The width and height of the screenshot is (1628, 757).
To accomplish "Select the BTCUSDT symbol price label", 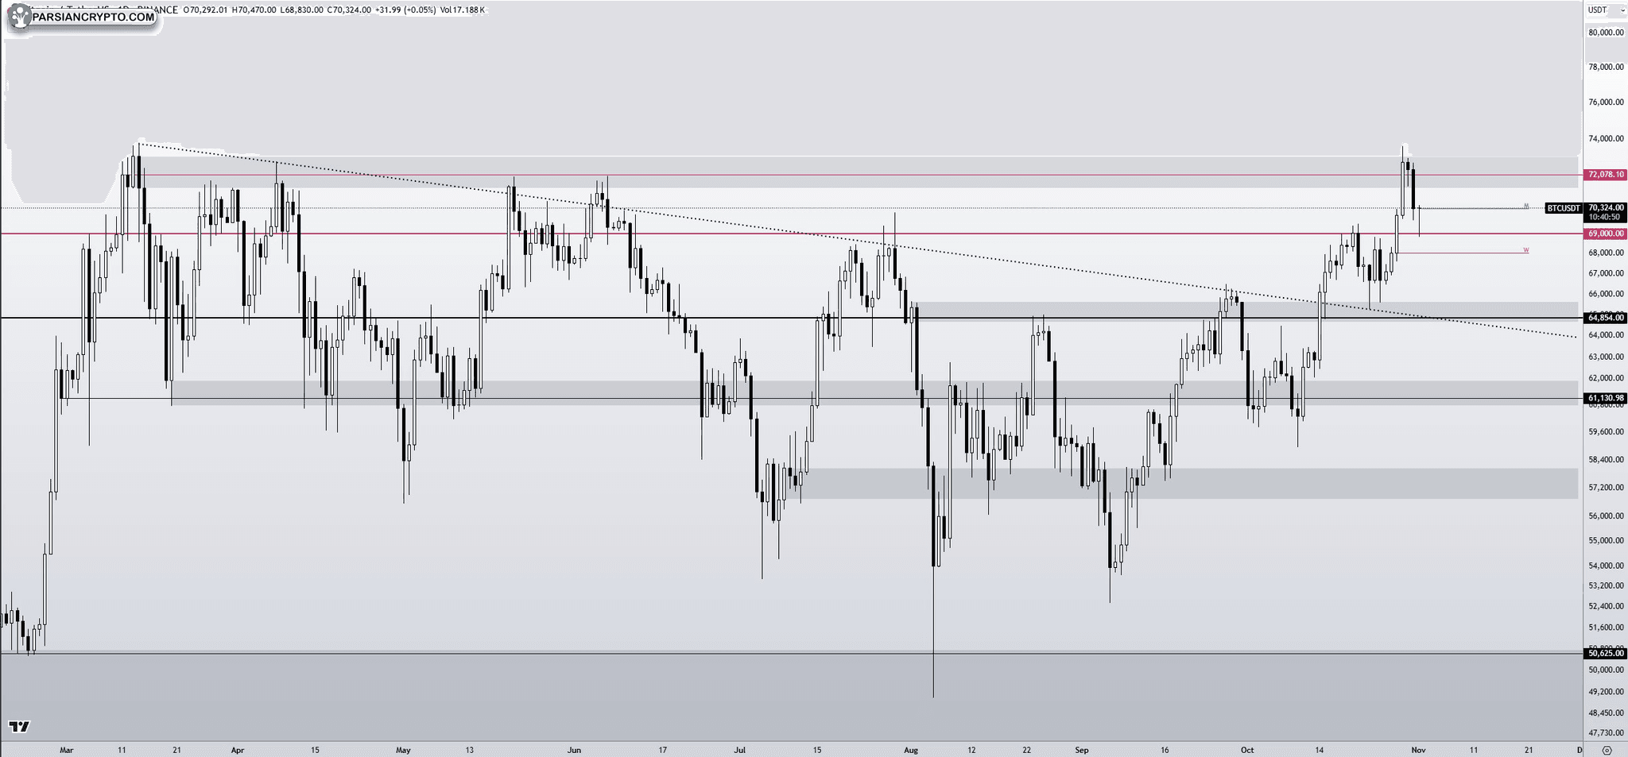I will coord(1564,208).
